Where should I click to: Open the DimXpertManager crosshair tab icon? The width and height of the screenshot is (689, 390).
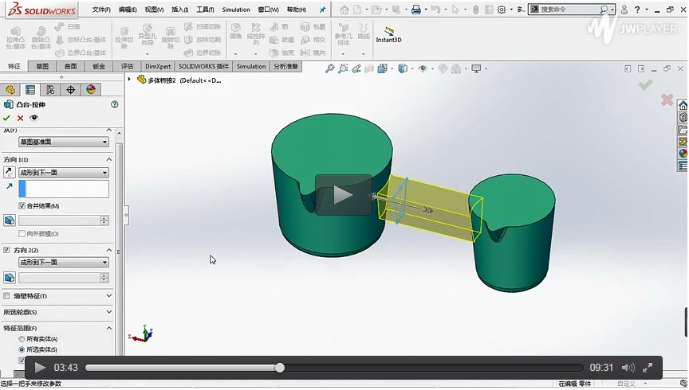(70, 90)
